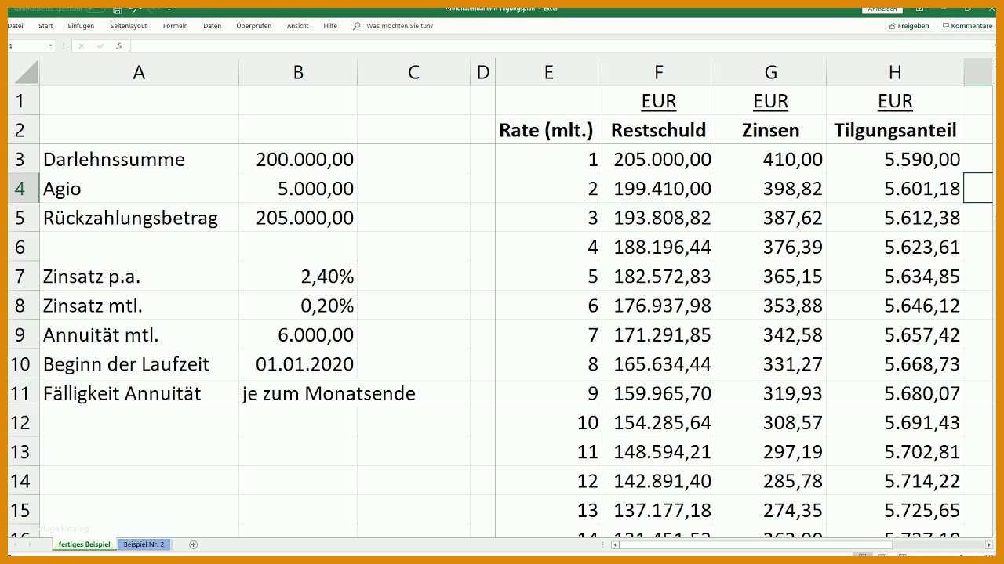Open the Einfügen ribbon tab
The height and width of the screenshot is (564, 1004).
(x=81, y=26)
